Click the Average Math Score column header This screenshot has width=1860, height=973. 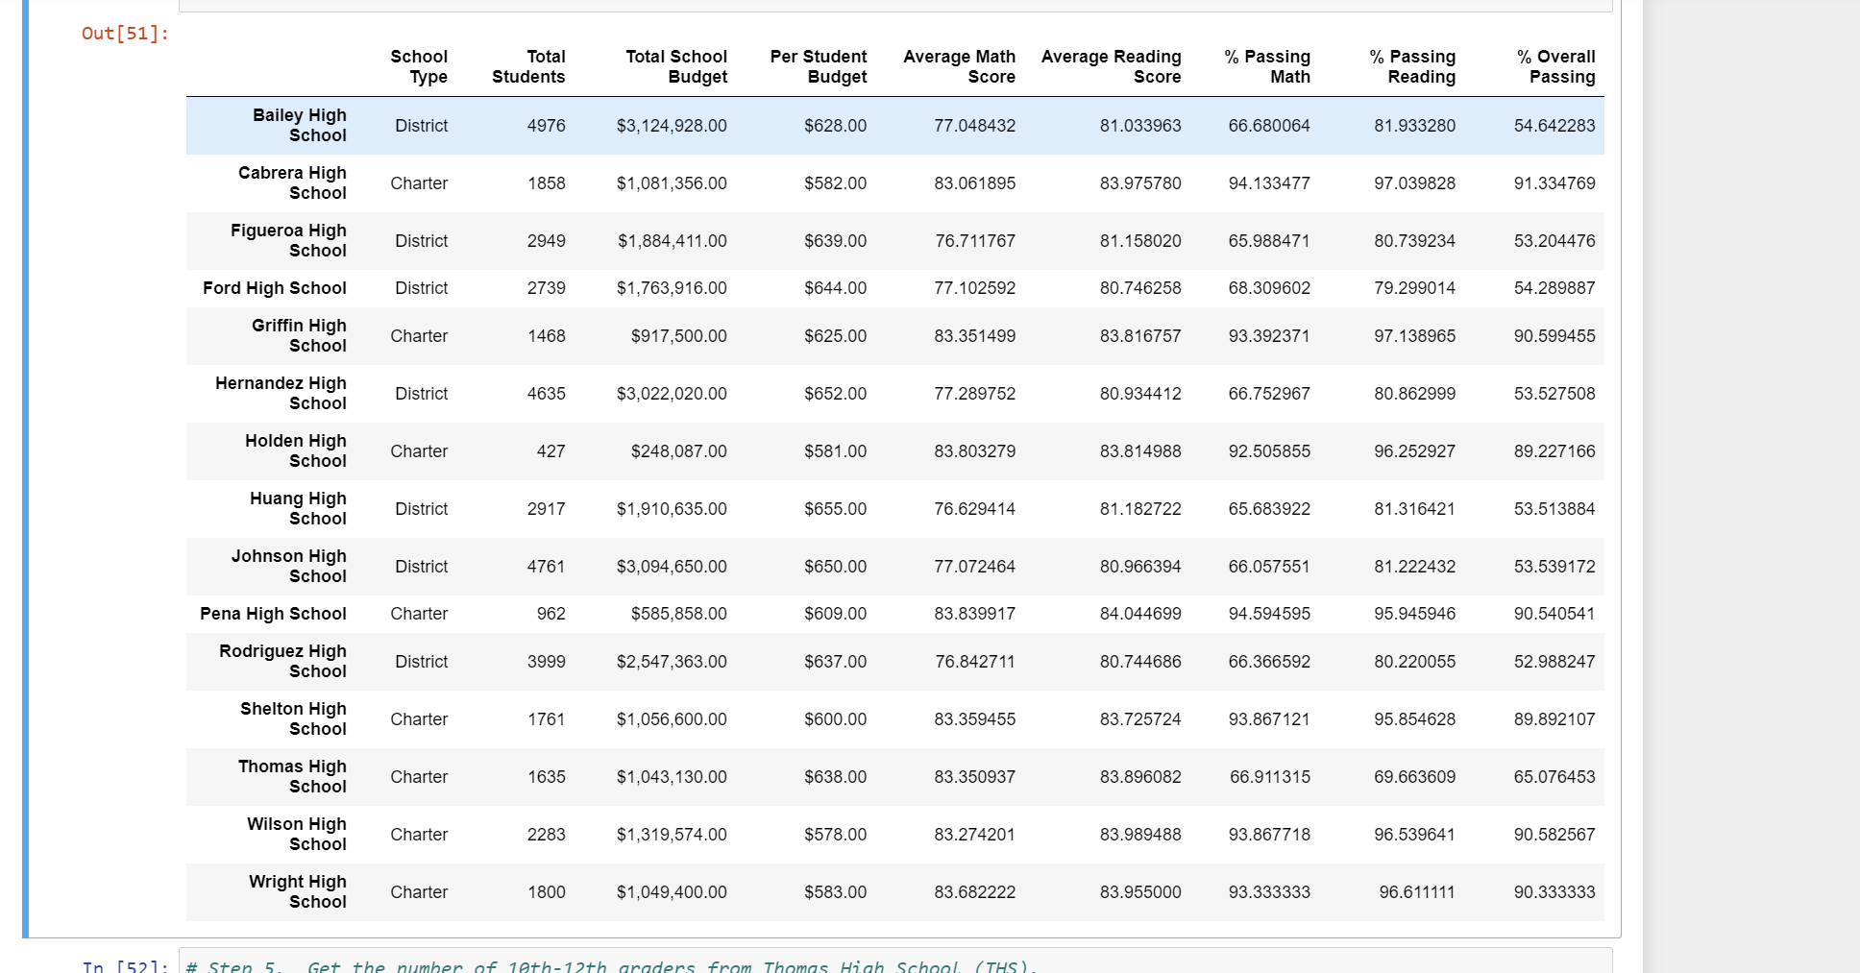coord(959,66)
